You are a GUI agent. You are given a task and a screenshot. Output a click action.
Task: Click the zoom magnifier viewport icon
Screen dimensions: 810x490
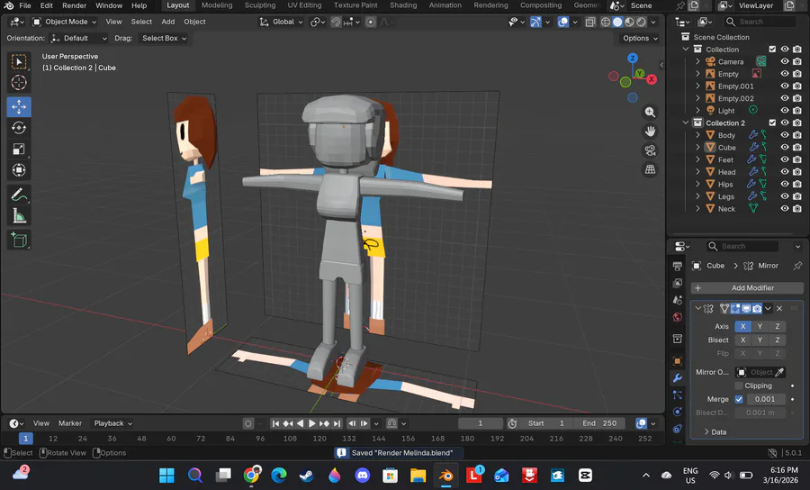pos(650,113)
